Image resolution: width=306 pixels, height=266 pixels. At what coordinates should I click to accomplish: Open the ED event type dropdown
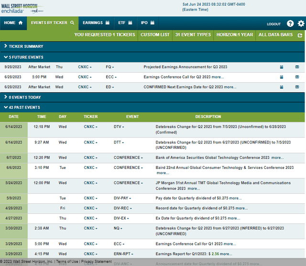tap(109, 87)
